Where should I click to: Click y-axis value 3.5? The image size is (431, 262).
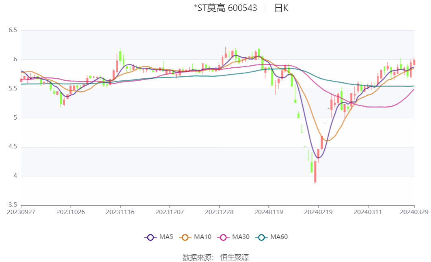[13, 205]
